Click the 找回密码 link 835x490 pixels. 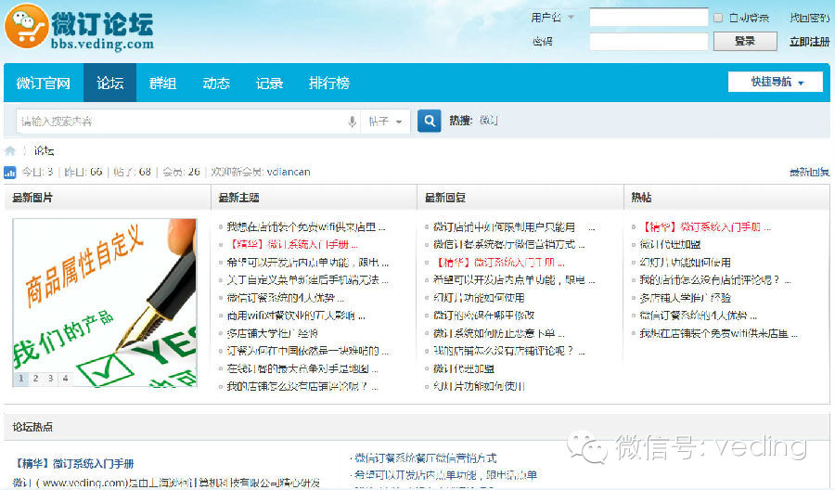point(809,18)
